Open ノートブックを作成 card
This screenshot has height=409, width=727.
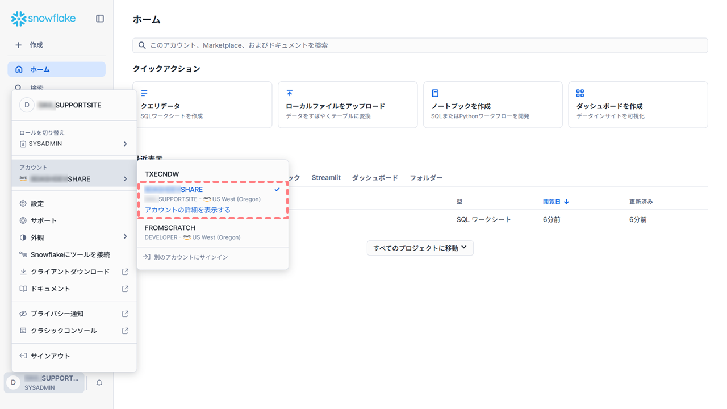tap(493, 105)
